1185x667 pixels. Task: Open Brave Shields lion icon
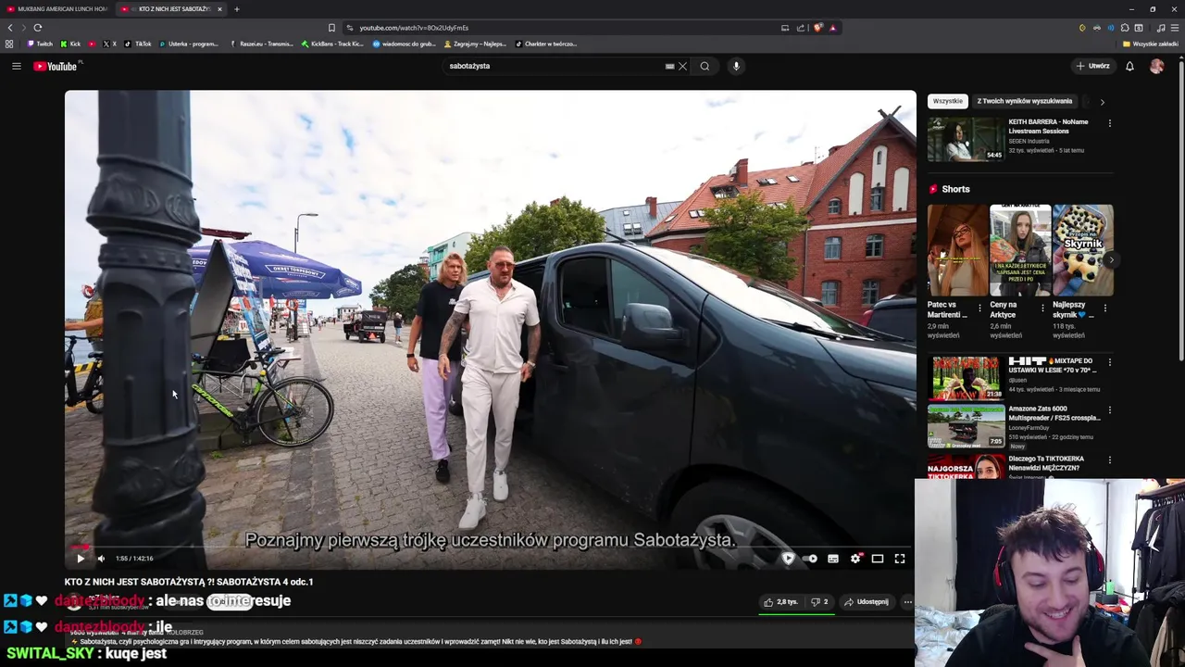tap(818, 28)
